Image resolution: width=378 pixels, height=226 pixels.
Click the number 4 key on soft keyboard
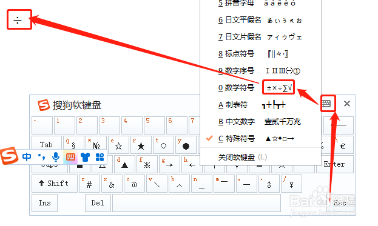pos(132,125)
